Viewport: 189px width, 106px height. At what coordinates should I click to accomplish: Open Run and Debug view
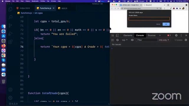point(10,34)
